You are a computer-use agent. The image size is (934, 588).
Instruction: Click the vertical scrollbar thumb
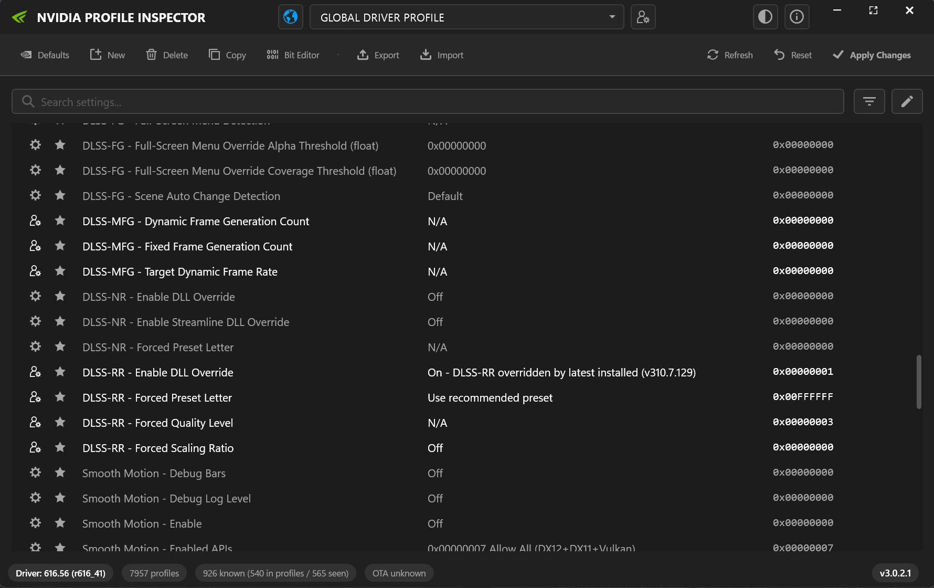919,382
